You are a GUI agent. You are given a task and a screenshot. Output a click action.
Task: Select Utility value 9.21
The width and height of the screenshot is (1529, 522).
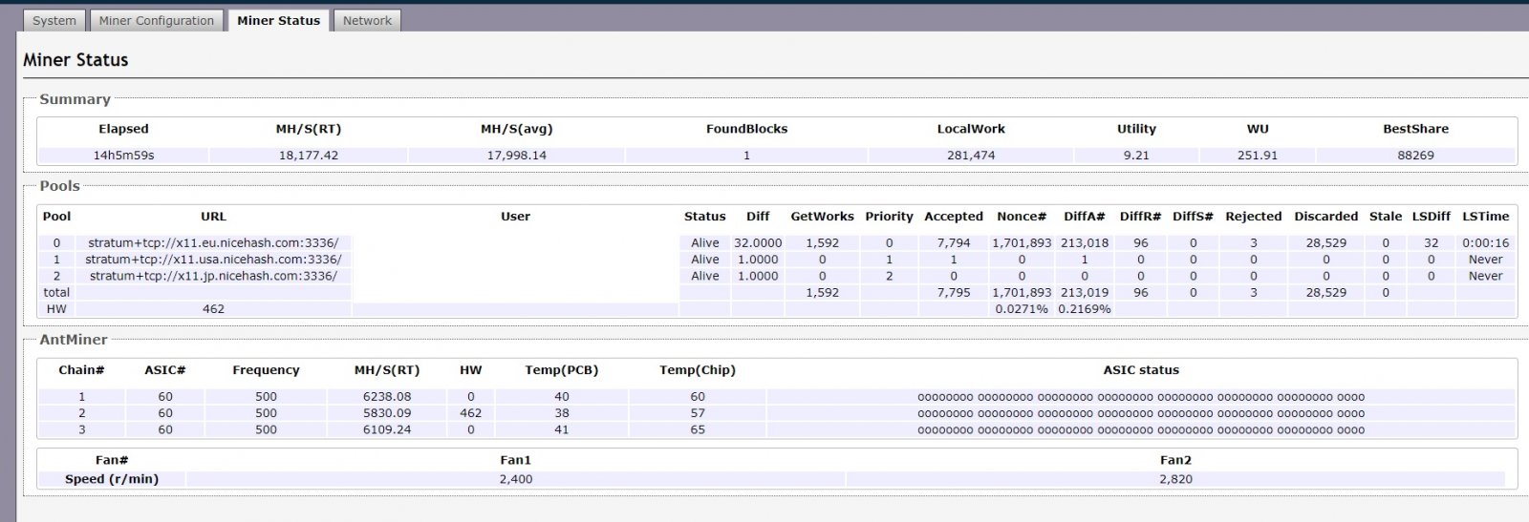(1136, 155)
